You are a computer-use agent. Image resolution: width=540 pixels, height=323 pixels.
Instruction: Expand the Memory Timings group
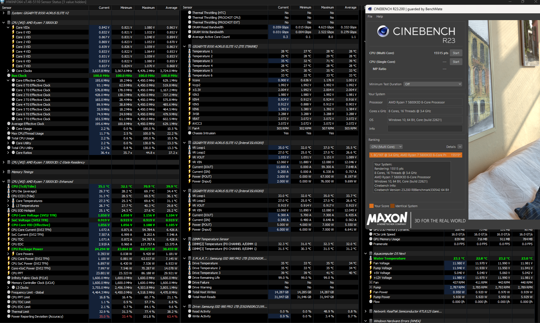[3, 172]
